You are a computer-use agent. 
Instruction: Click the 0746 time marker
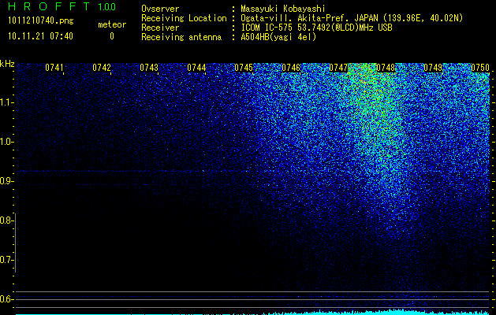(291, 68)
